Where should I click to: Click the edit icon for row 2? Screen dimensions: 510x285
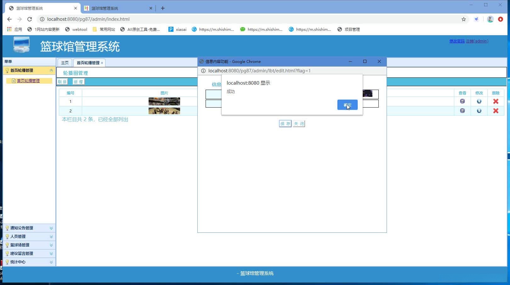(x=479, y=111)
